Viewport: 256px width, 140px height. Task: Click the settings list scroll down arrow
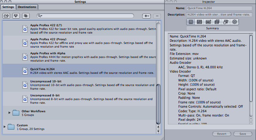pyautogui.click(x=158, y=131)
